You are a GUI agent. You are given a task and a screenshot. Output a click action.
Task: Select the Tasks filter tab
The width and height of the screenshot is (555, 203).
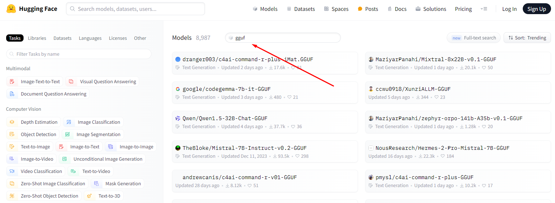15,38
